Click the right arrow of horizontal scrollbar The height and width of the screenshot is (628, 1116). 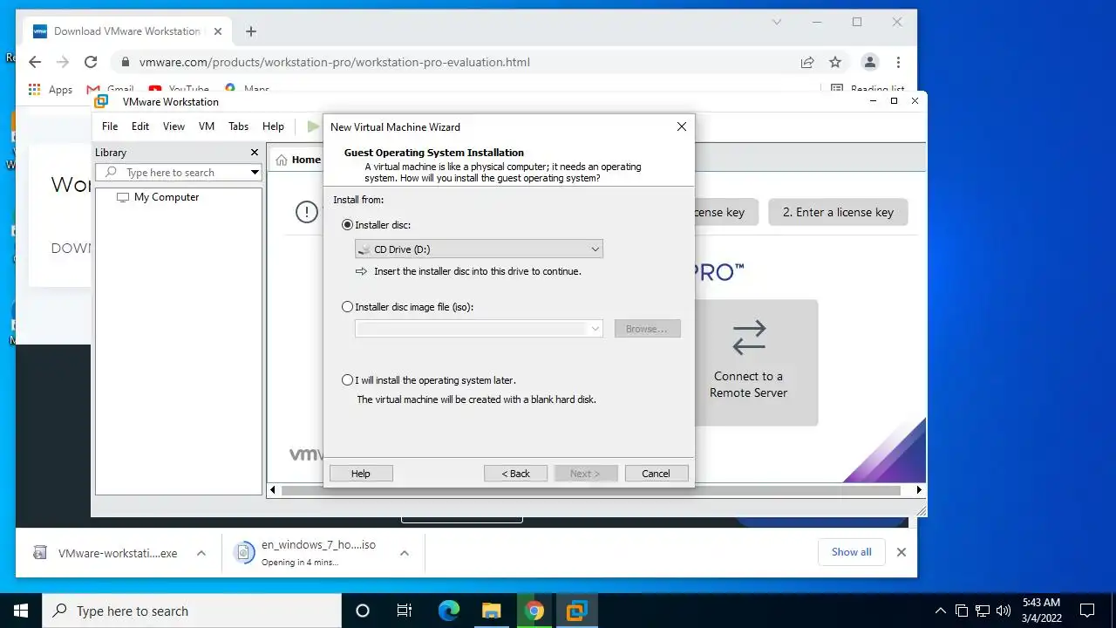919,490
